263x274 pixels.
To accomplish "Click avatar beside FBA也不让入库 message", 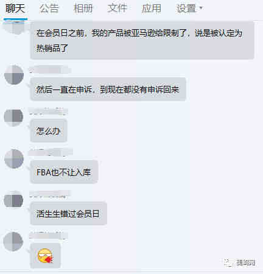I will coord(14,159).
